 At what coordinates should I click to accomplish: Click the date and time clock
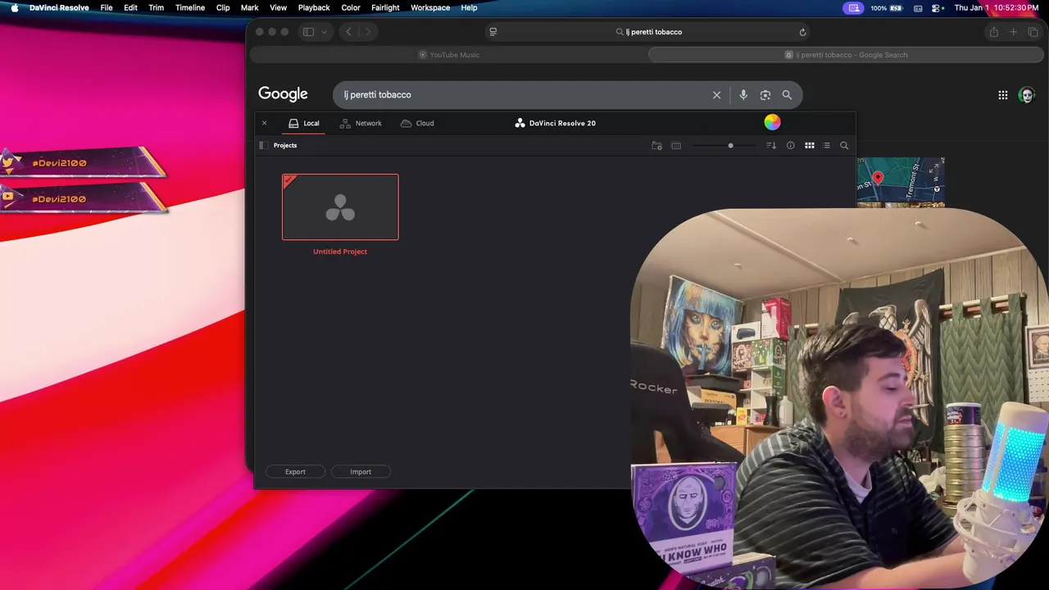click(997, 7)
